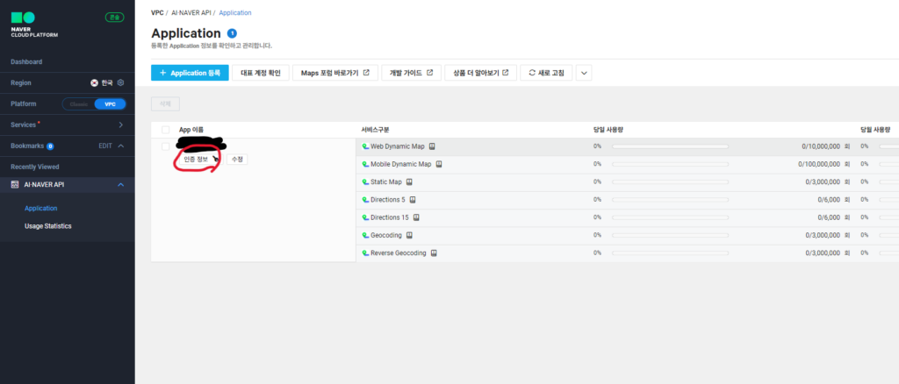Collapse the Bookmarks section chevron
This screenshot has width=899, height=384.
[x=121, y=146]
